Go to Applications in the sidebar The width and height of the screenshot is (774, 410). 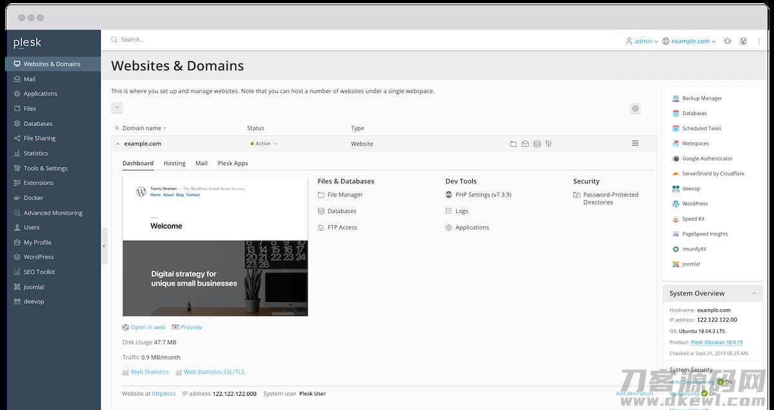click(54, 94)
